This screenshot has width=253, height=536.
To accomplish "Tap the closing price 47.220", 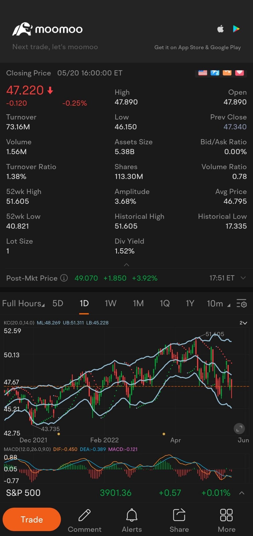I will pos(25,90).
